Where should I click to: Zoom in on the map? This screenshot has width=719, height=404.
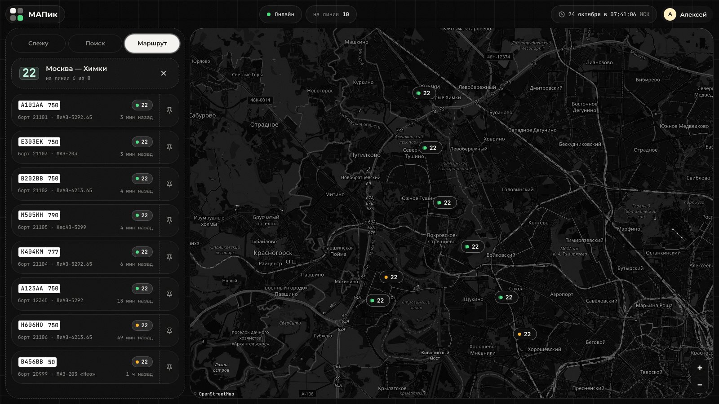tap(700, 368)
